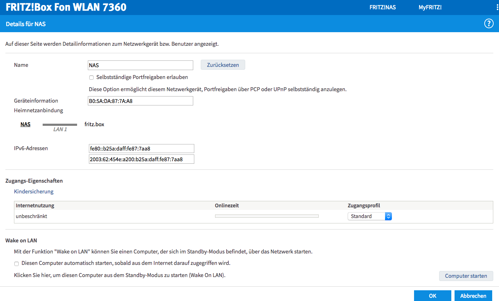Open the three-dot menu in header
This screenshot has width=499, height=301.
(x=497, y=7)
